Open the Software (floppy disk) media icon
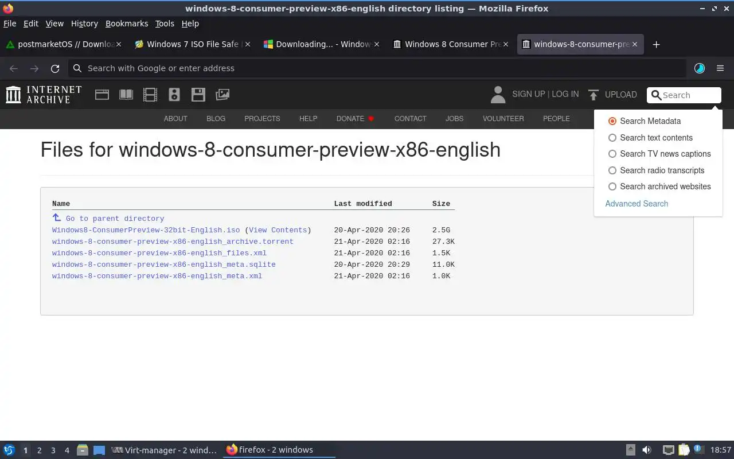Screen dimensions: 734x459 pyautogui.click(x=198, y=95)
